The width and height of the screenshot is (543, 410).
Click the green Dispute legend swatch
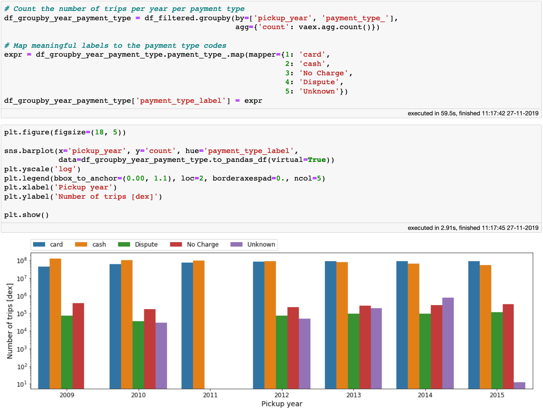124,244
